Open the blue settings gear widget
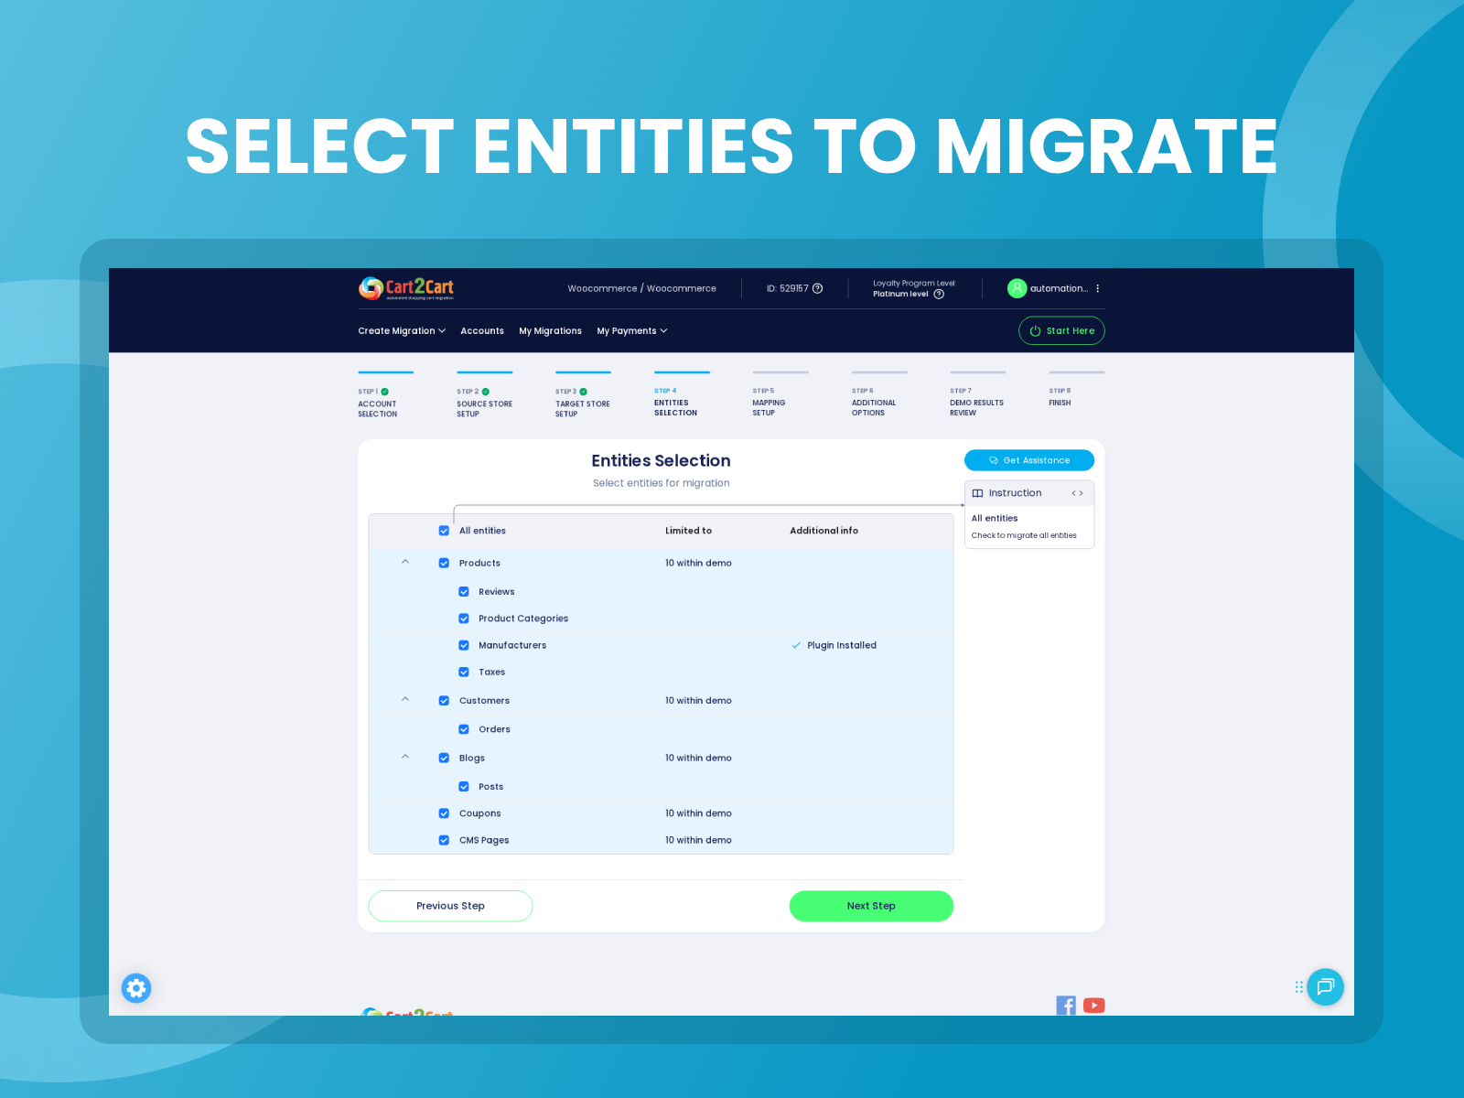The height and width of the screenshot is (1098, 1464). pos(136,988)
